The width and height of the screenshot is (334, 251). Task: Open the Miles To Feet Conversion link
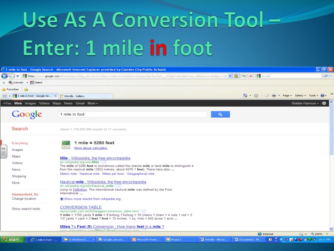112,227
